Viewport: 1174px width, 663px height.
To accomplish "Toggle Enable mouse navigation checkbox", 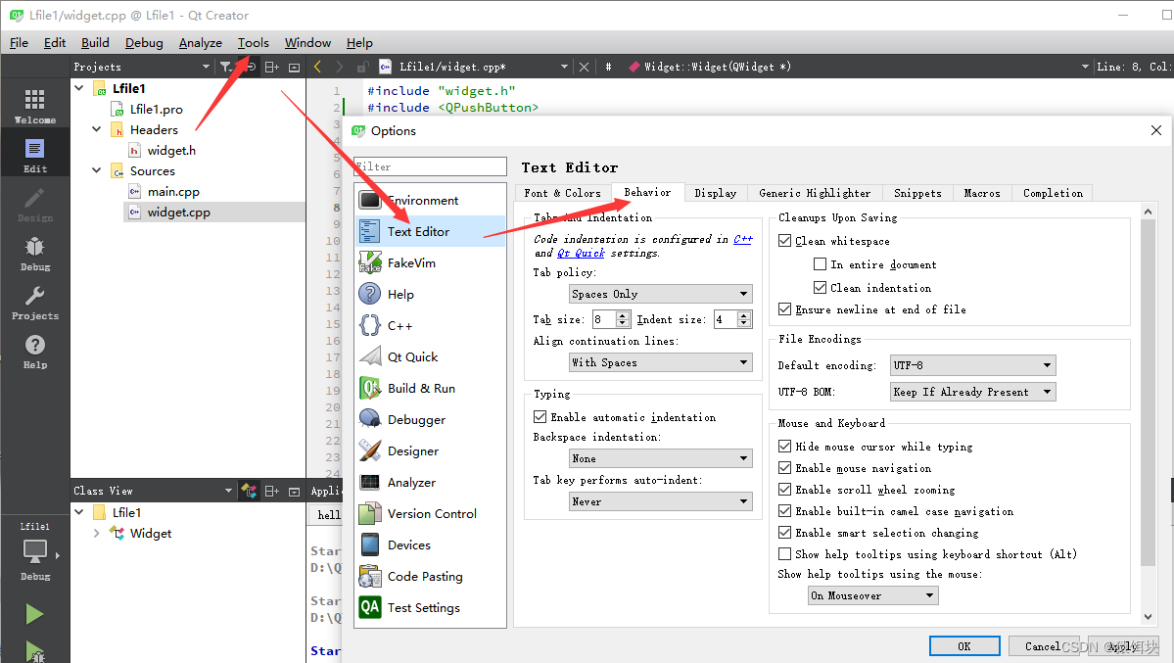I will pos(784,468).
